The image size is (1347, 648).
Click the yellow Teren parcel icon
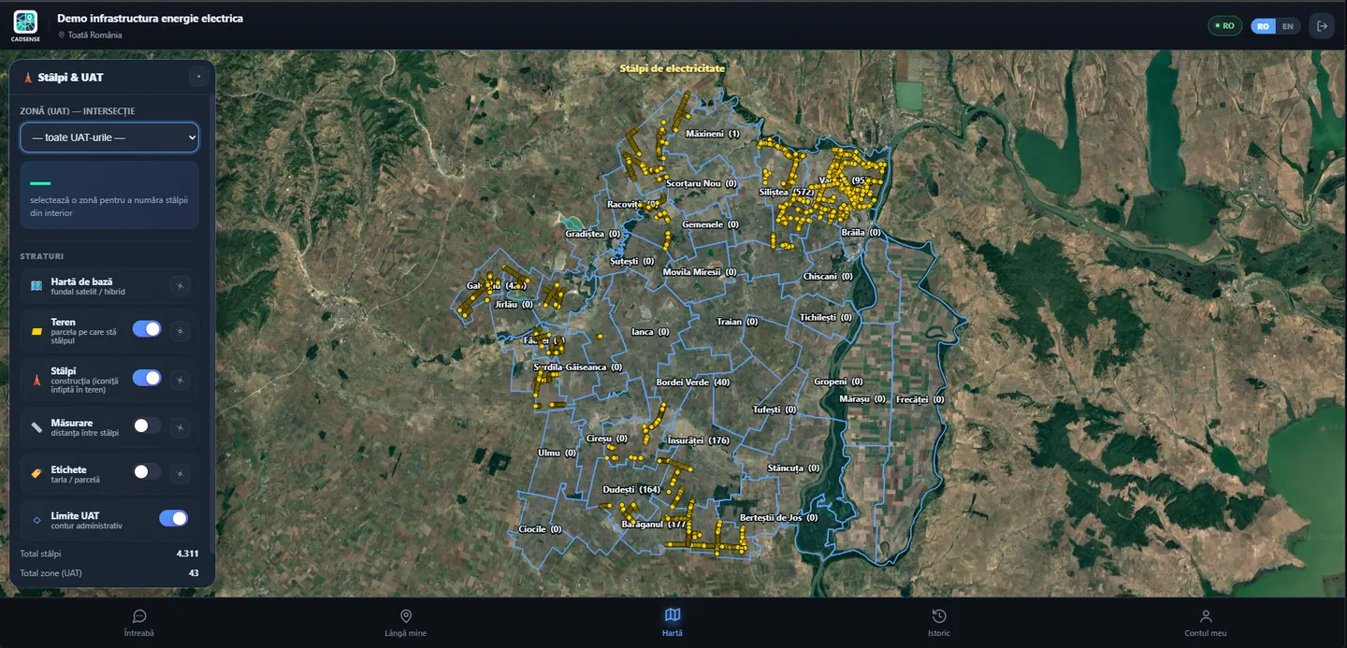point(36,331)
